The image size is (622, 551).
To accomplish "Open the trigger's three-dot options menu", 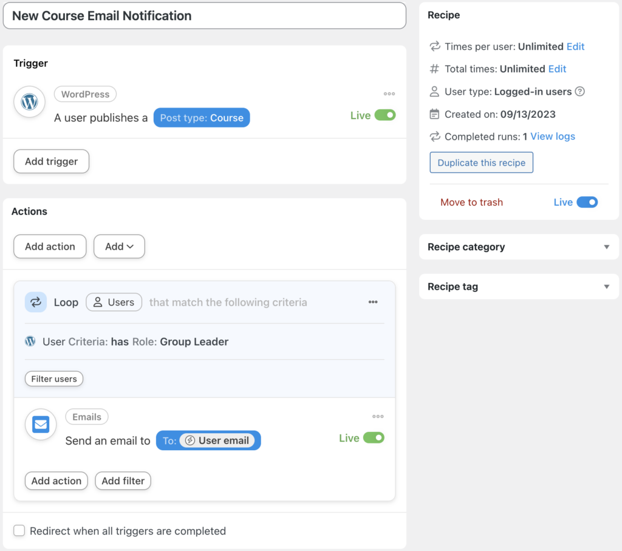I will (x=389, y=94).
